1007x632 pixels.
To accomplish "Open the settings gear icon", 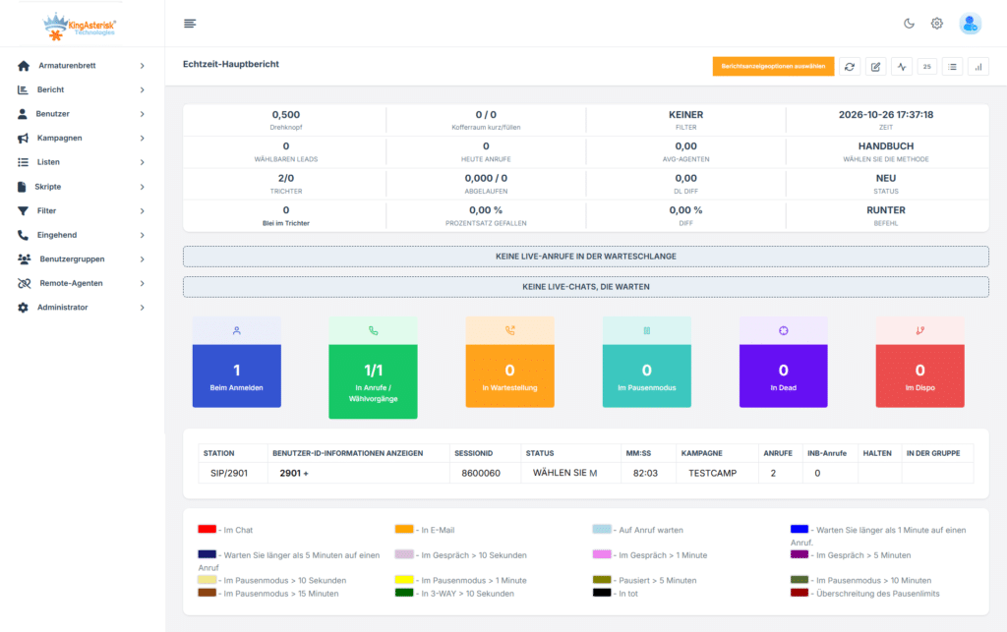I will tap(937, 24).
